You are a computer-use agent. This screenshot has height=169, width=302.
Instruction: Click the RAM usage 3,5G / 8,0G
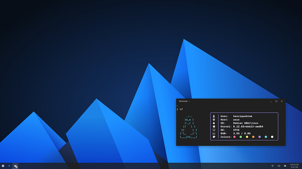click(x=242, y=134)
